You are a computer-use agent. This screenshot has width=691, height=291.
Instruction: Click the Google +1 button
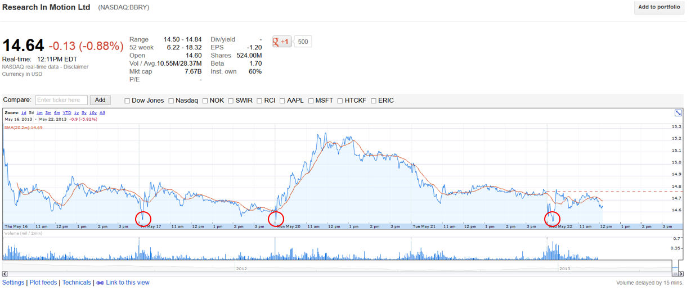[x=282, y=42]
